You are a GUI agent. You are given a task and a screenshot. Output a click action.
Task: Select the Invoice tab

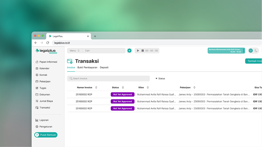[71, 67]
